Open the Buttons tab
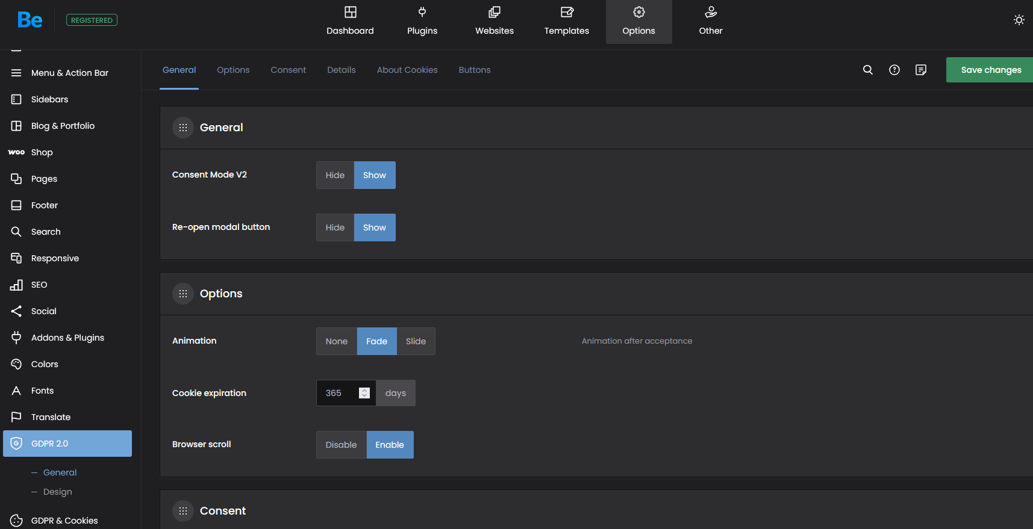1033x529 pixels. [474, 70]
